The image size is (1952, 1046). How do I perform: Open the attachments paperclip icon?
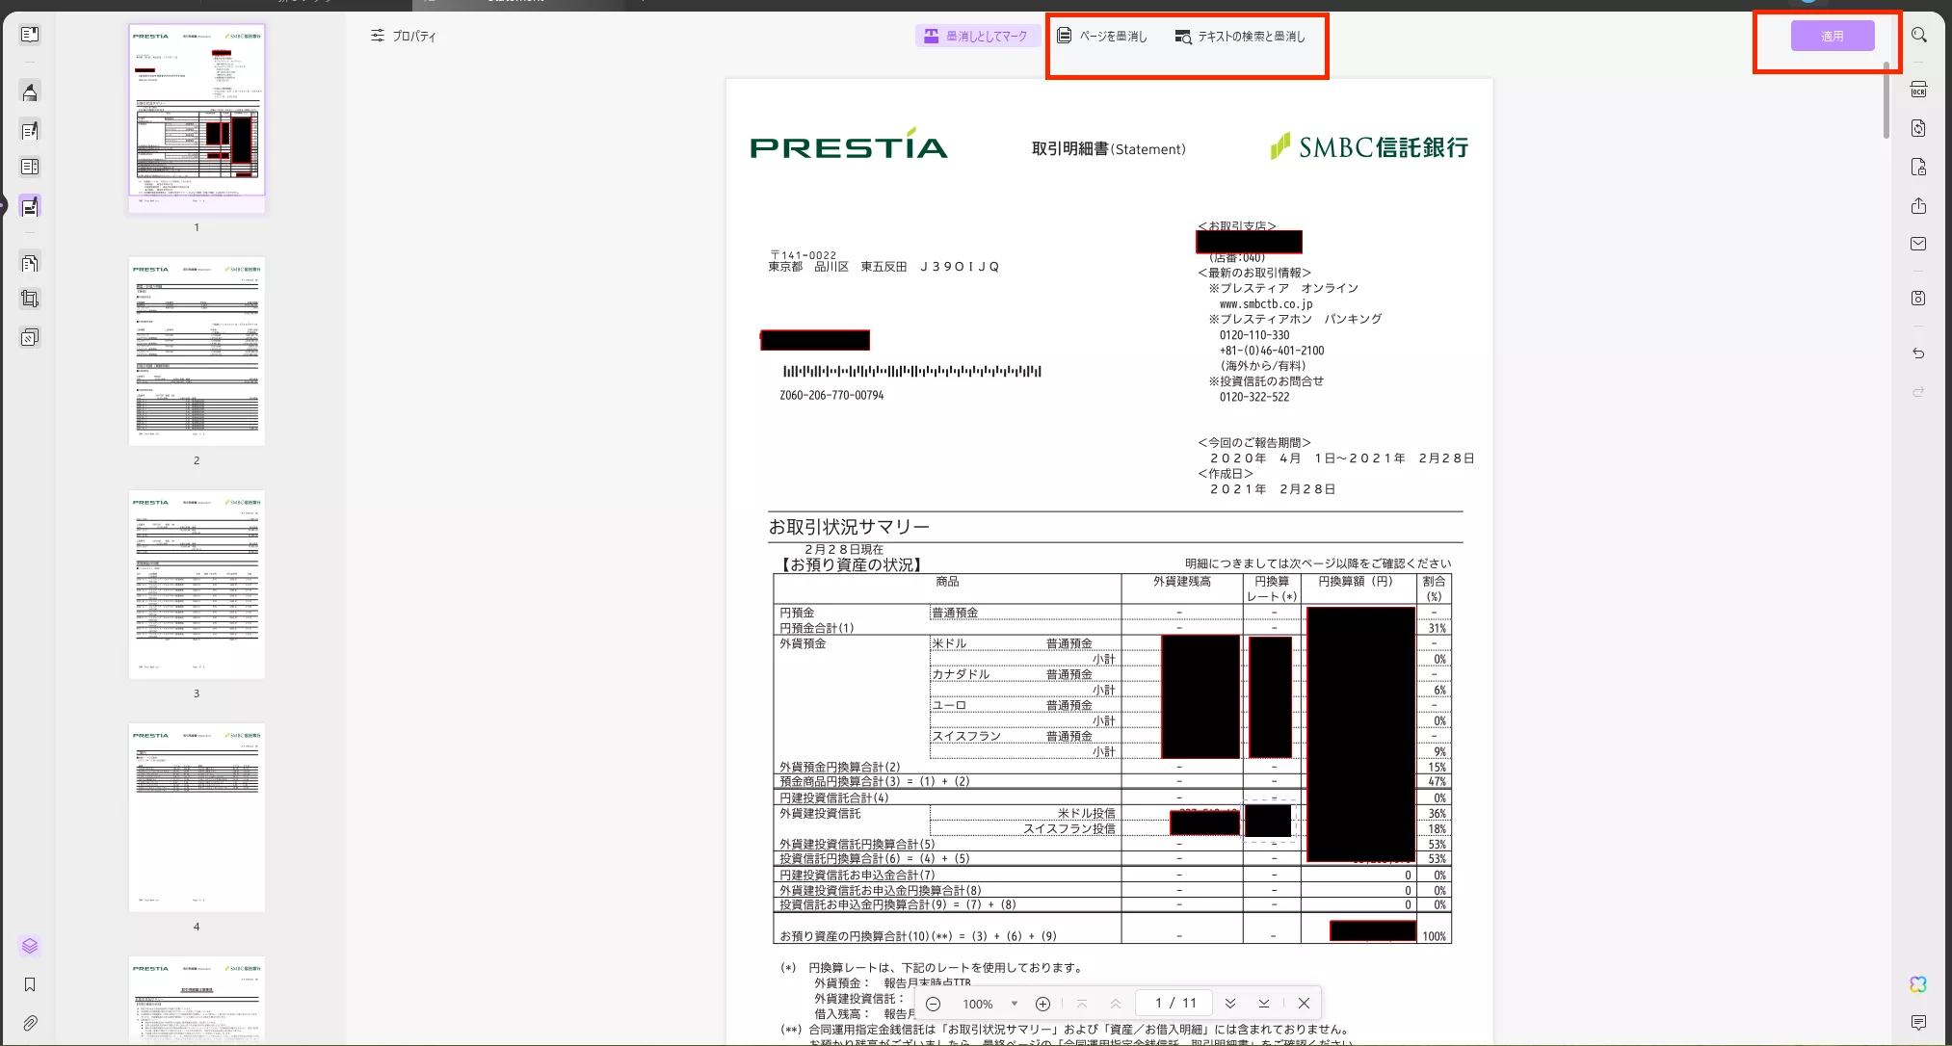point(30,1023)
